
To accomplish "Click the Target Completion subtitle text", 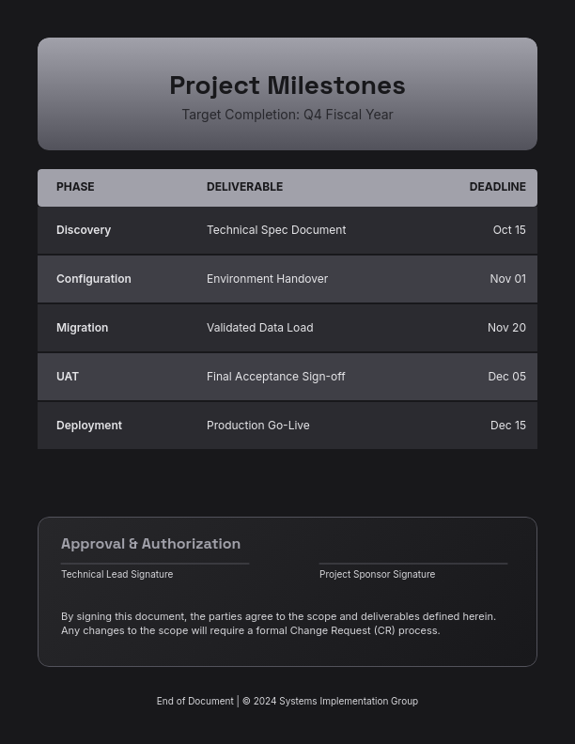I will click(x=287, y=115).
